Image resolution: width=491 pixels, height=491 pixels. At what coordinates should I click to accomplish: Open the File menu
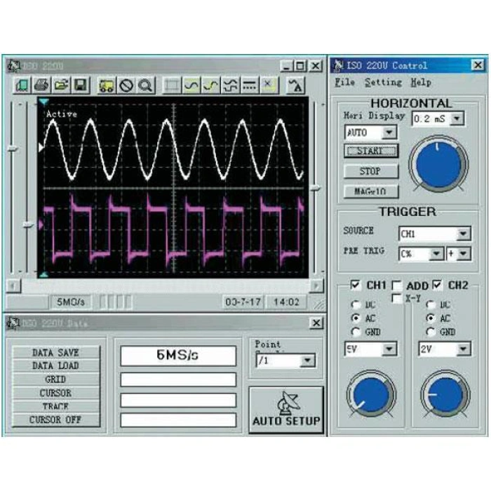344,82
